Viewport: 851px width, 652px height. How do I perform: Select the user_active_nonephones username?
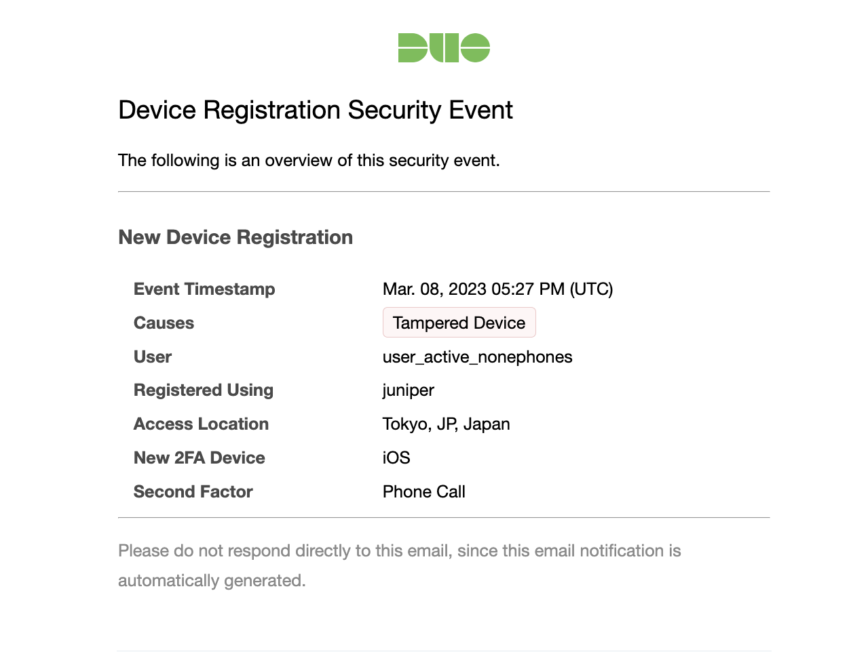pyautogui.click(x=477, y=357)
